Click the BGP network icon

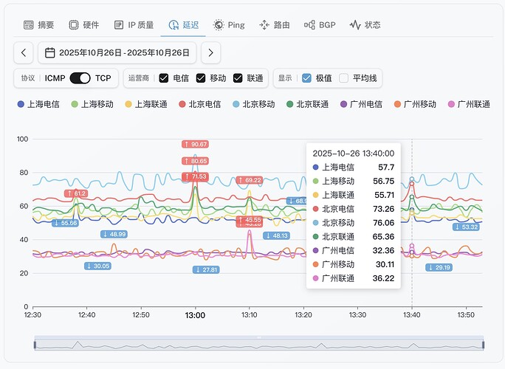pos(309,25)
